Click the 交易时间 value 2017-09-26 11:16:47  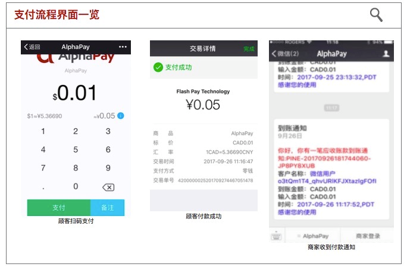(228, 161)
